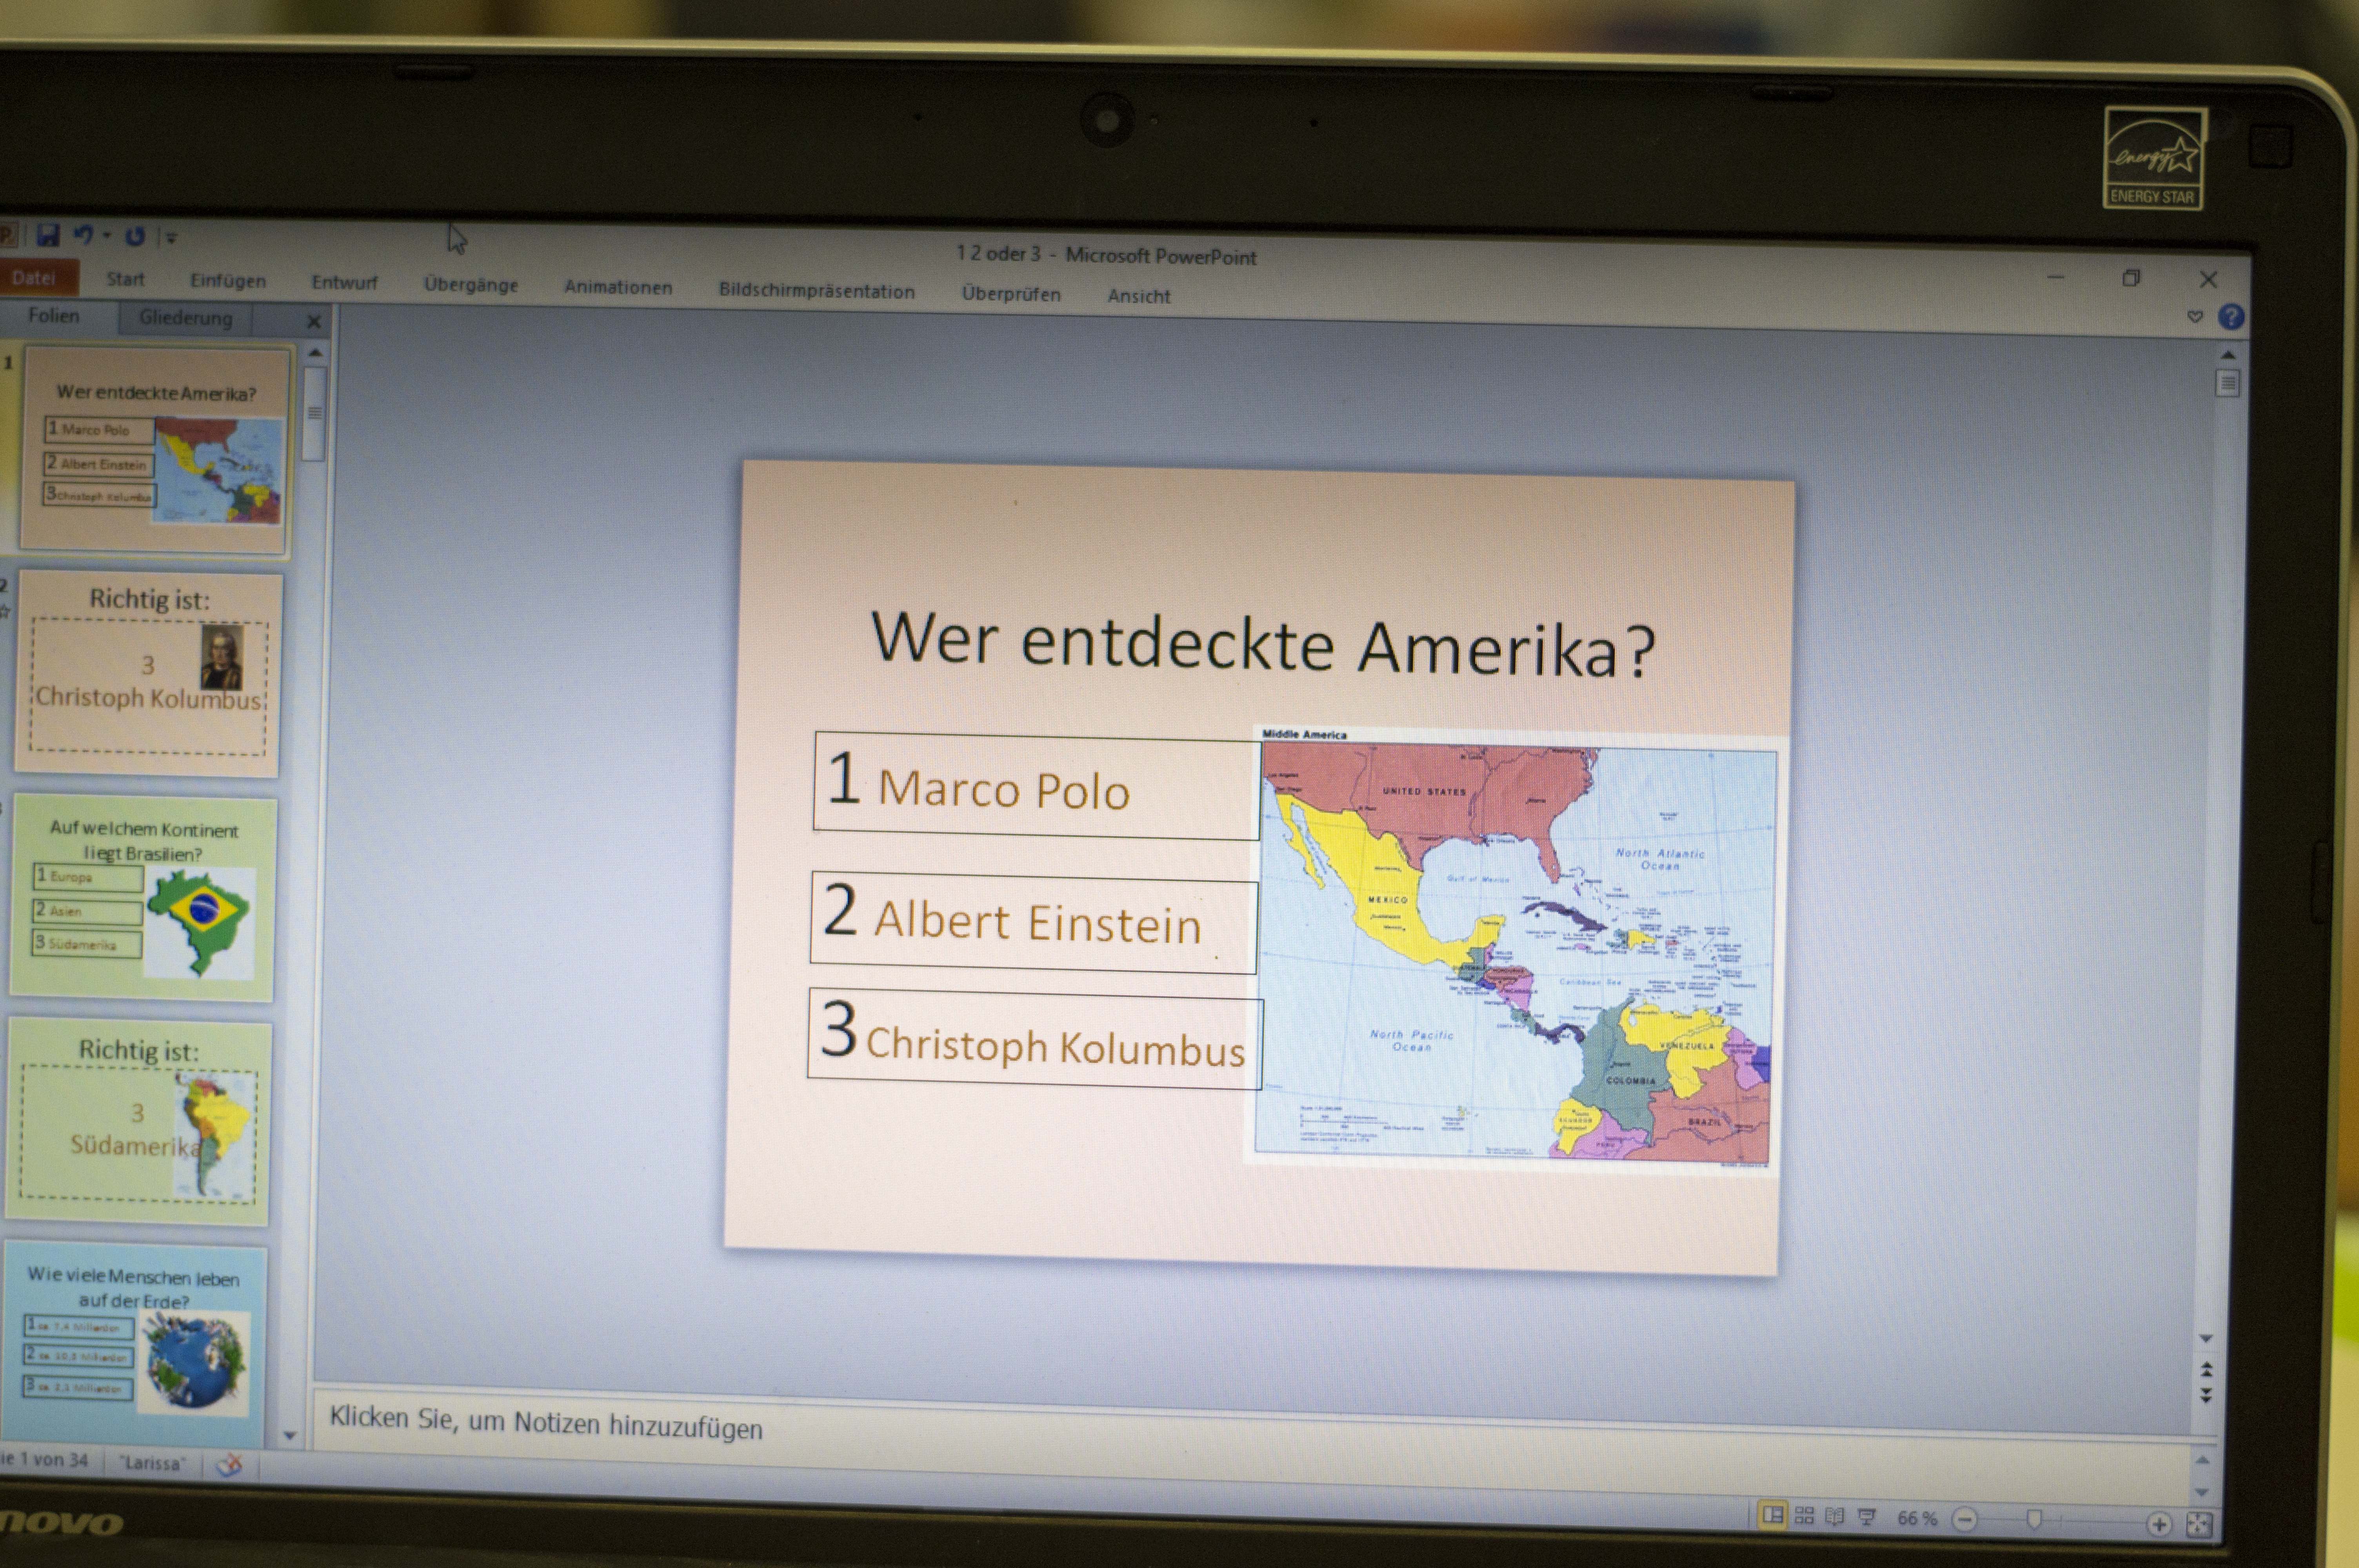
Task: Click the zoom slider handle
Action: 2033,1521
